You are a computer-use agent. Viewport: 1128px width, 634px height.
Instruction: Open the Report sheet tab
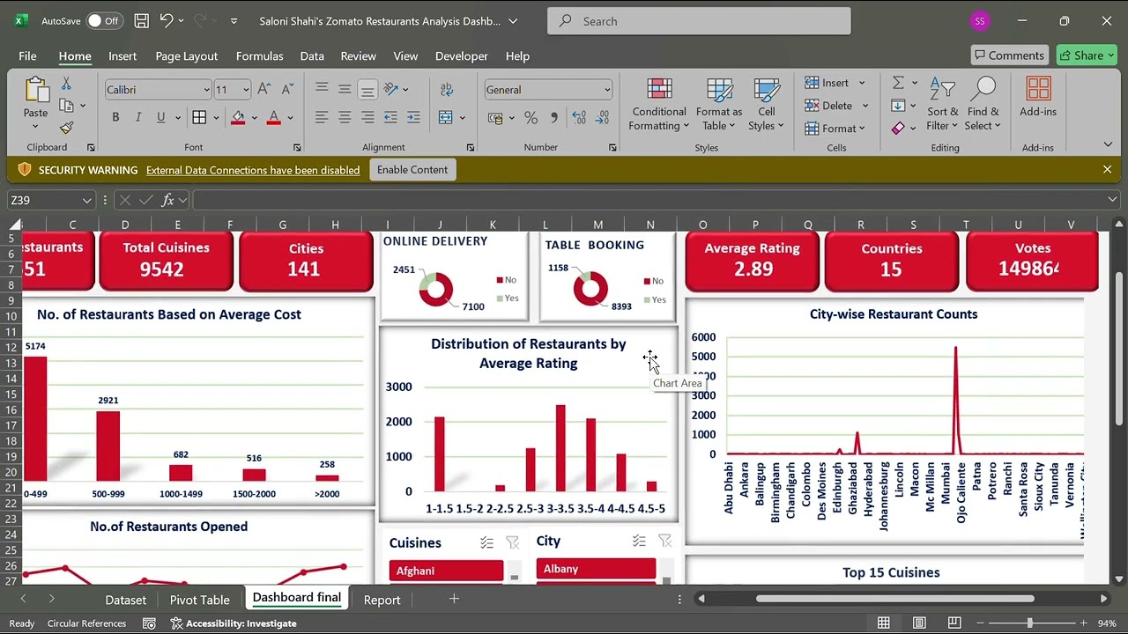pos(382,600)
